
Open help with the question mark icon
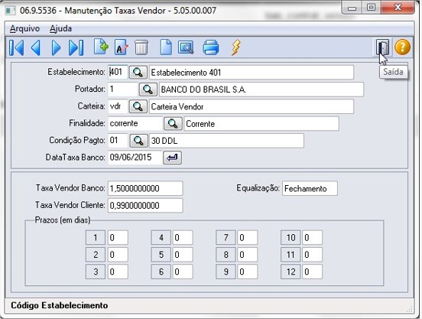click(x=402, y=47)
